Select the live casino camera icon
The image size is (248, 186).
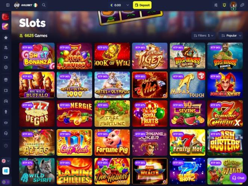[x=6, y=57]
